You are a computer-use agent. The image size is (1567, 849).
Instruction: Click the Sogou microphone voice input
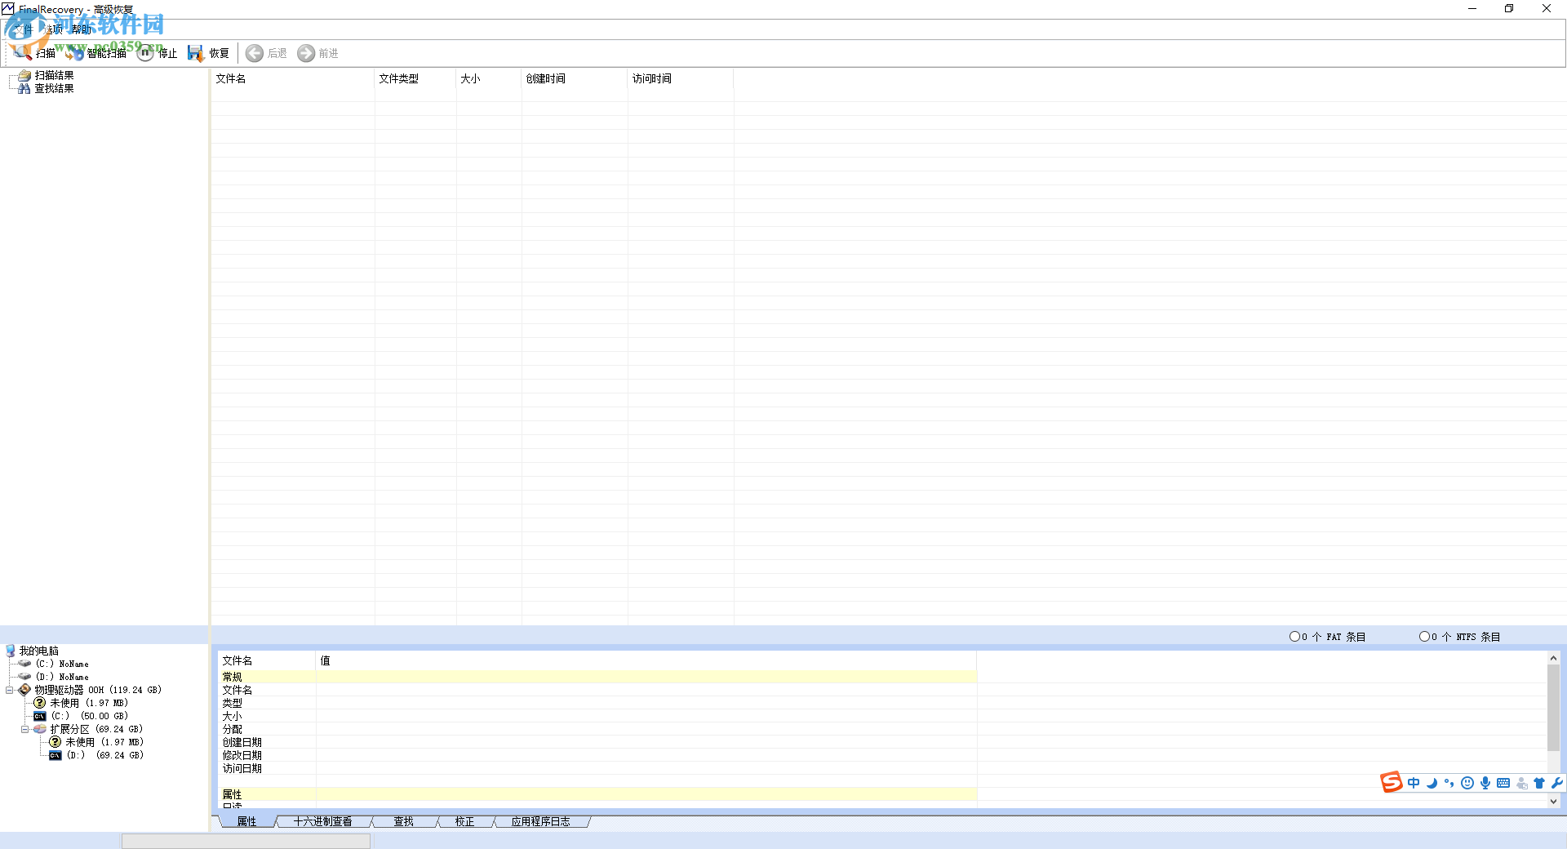click(x=1485, y=783)
